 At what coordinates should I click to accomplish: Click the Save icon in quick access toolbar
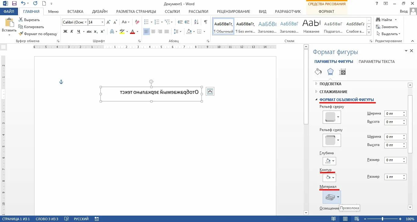14,4
